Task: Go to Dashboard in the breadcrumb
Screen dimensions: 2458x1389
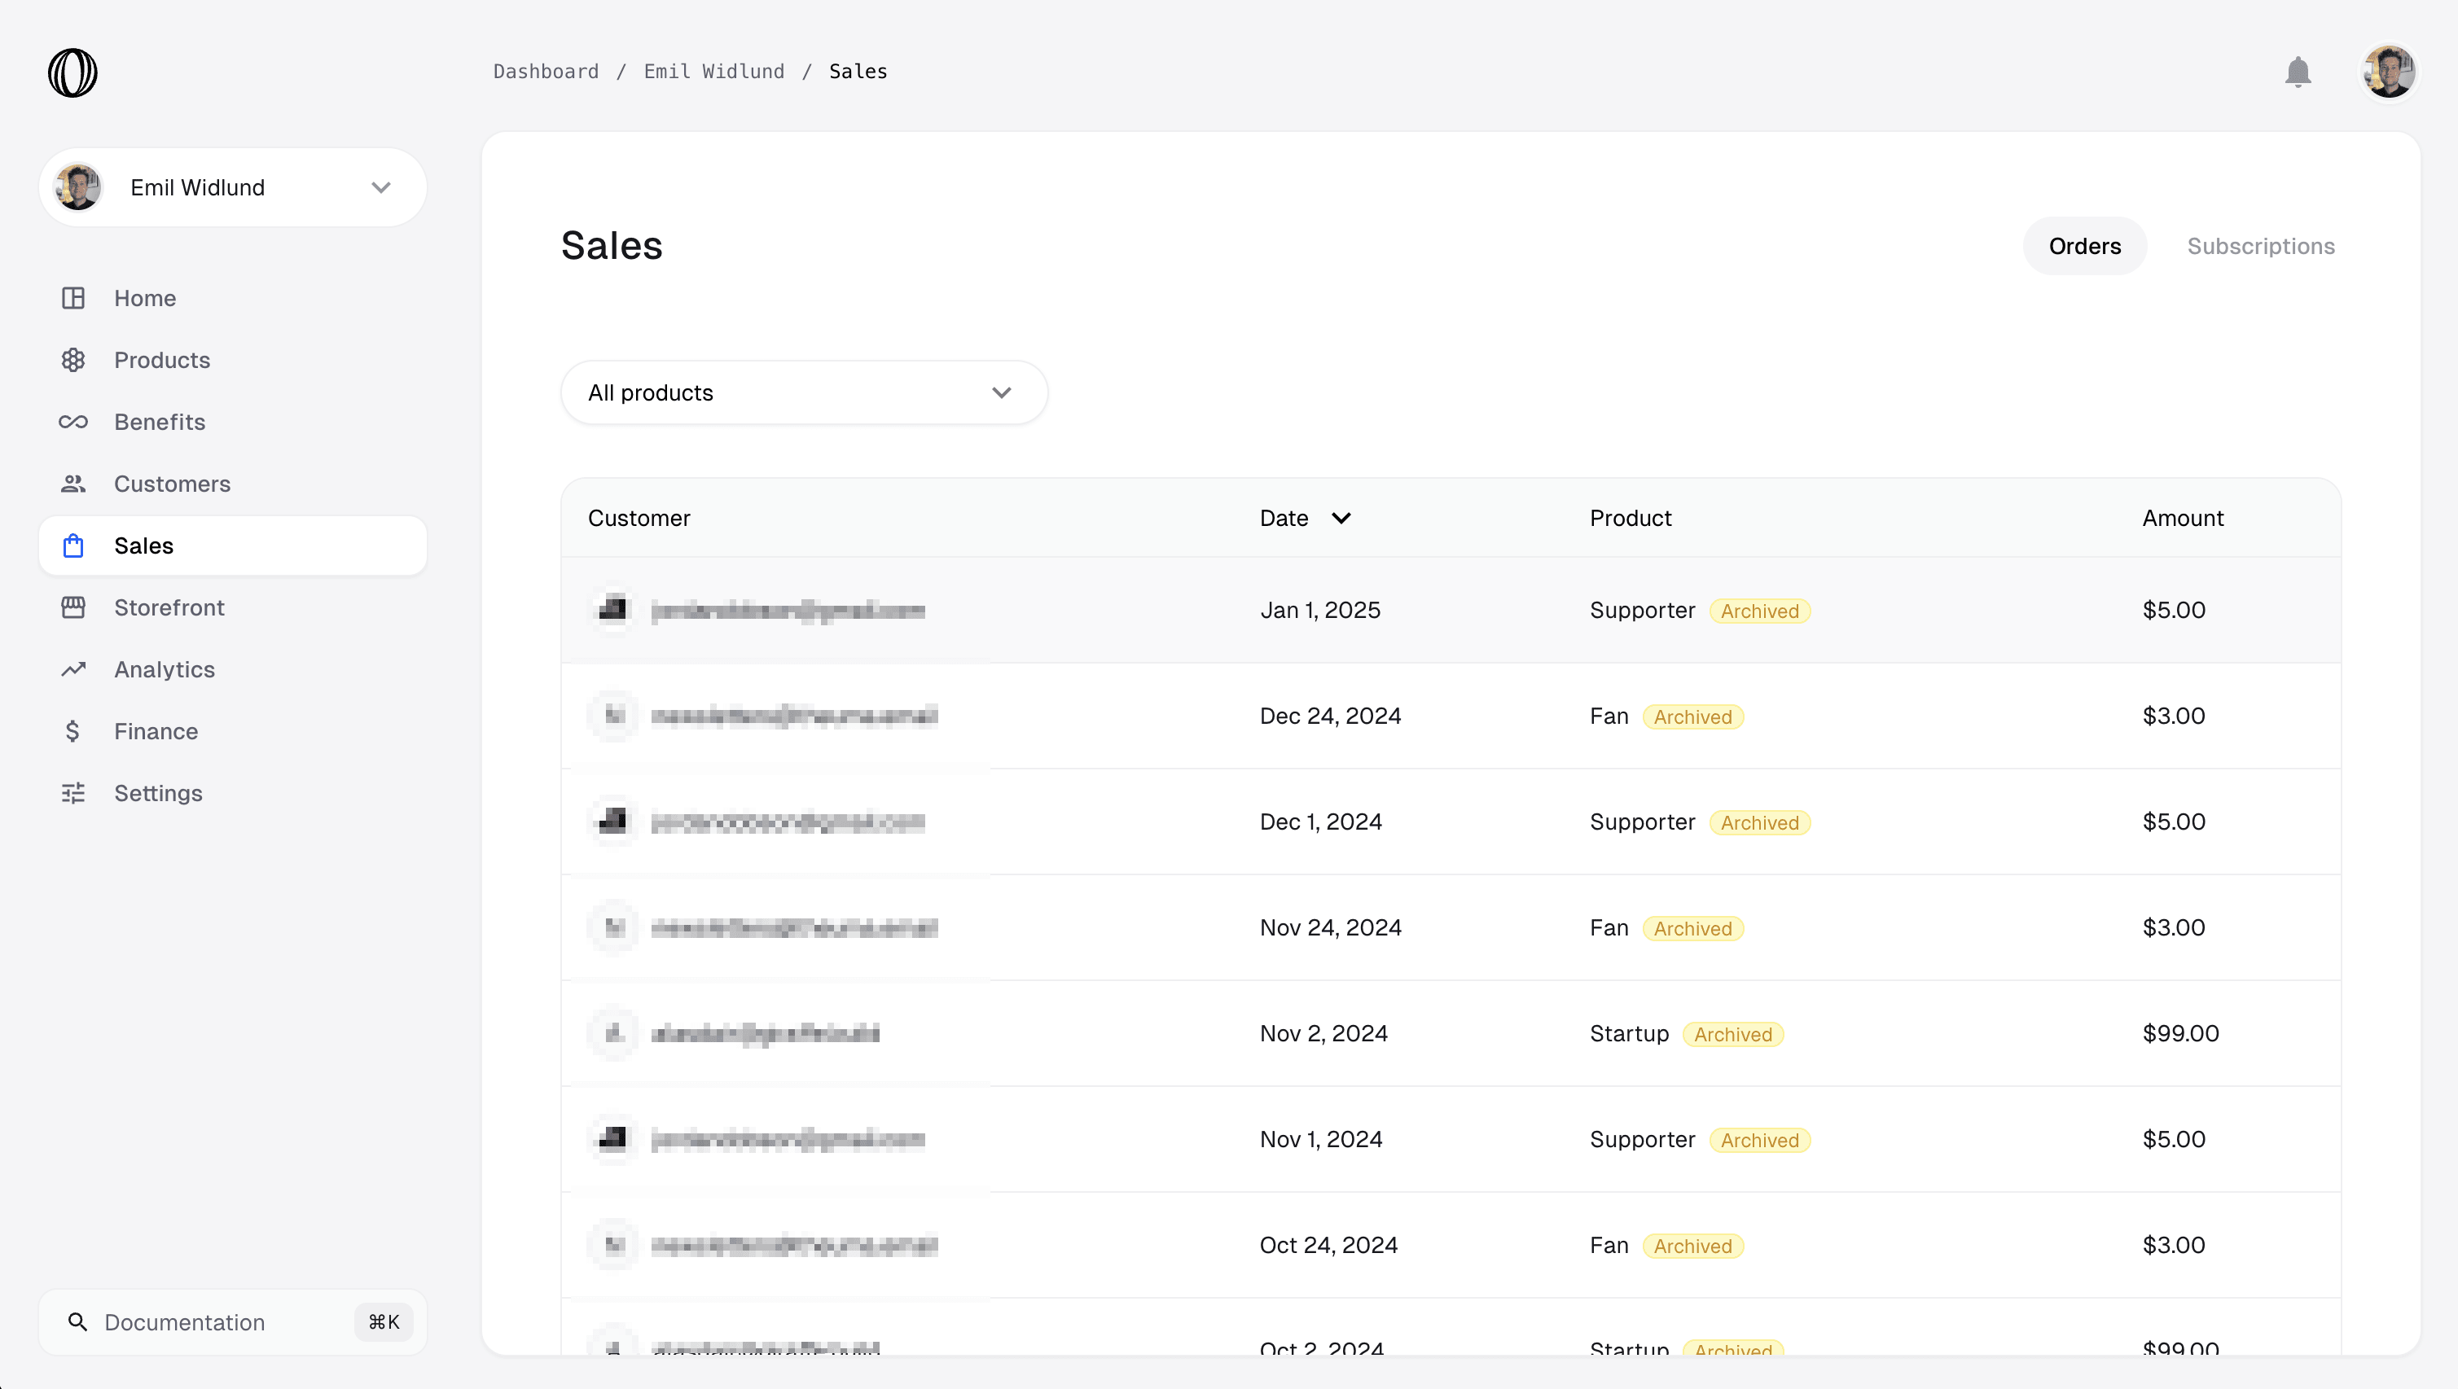Action: click(546, 72)
